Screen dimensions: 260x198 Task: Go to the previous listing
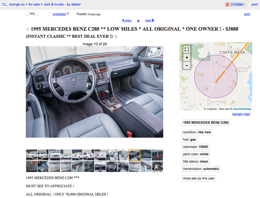pos(127,20)
